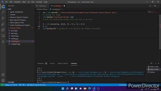Click the terminal prompt input
Screen dimensions: 161x91
point(68,82)
